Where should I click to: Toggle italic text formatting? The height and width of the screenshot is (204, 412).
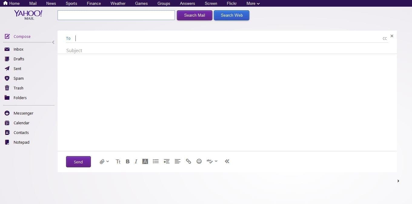pos(136,162)
